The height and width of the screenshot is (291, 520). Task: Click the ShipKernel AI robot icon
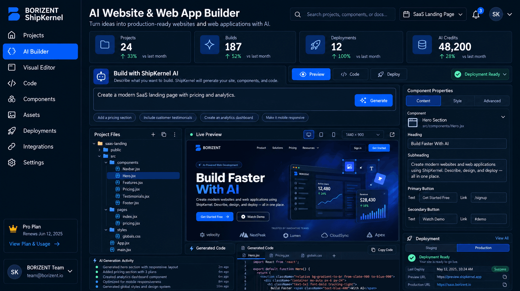click(101, 76)
